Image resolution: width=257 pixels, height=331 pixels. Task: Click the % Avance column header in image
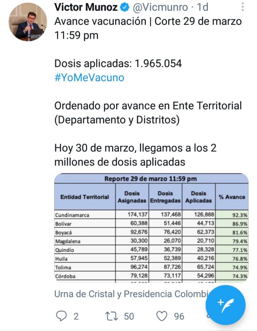pos(232,197)
